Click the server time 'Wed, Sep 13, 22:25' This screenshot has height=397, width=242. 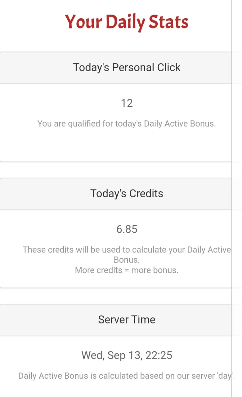[127, 355]
